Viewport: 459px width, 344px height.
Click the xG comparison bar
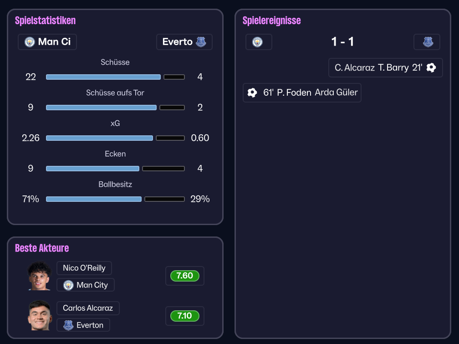click(x=115, y=138)
